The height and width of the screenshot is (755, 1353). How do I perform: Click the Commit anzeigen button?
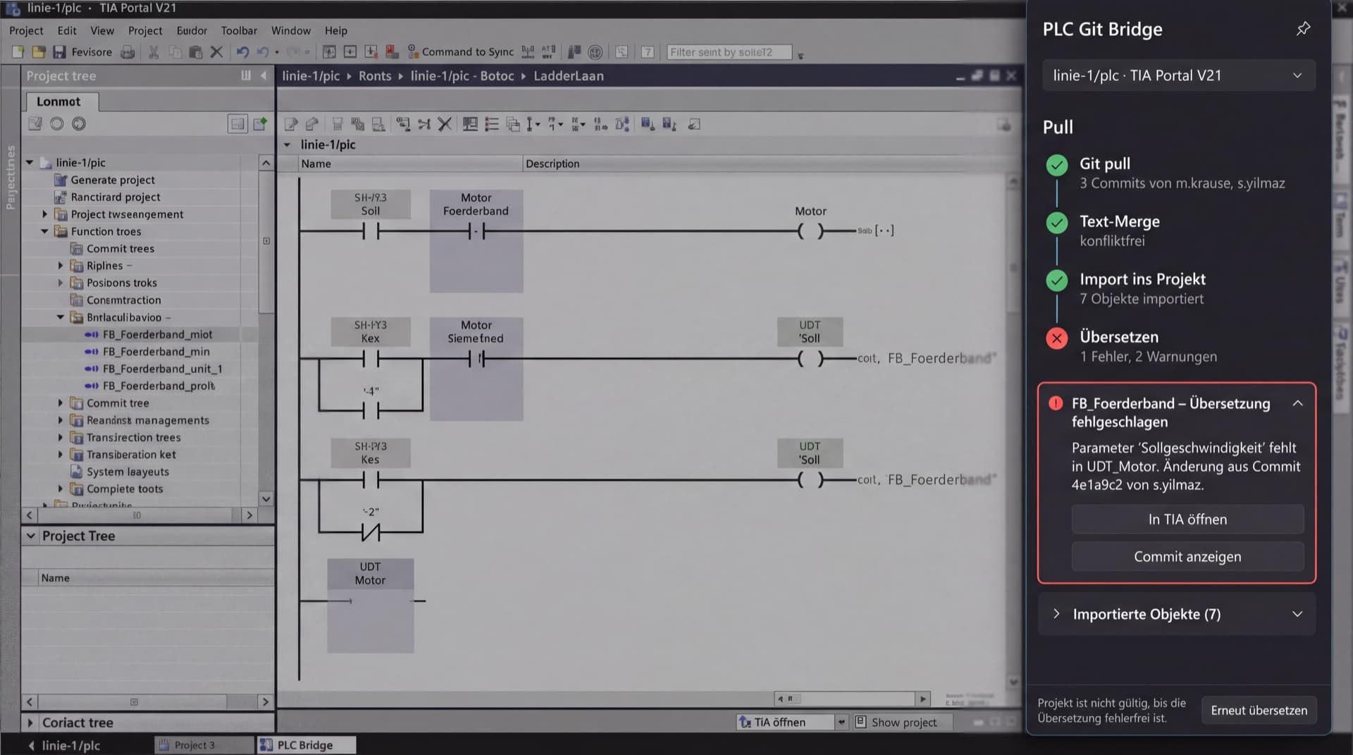pos(1187,557)
